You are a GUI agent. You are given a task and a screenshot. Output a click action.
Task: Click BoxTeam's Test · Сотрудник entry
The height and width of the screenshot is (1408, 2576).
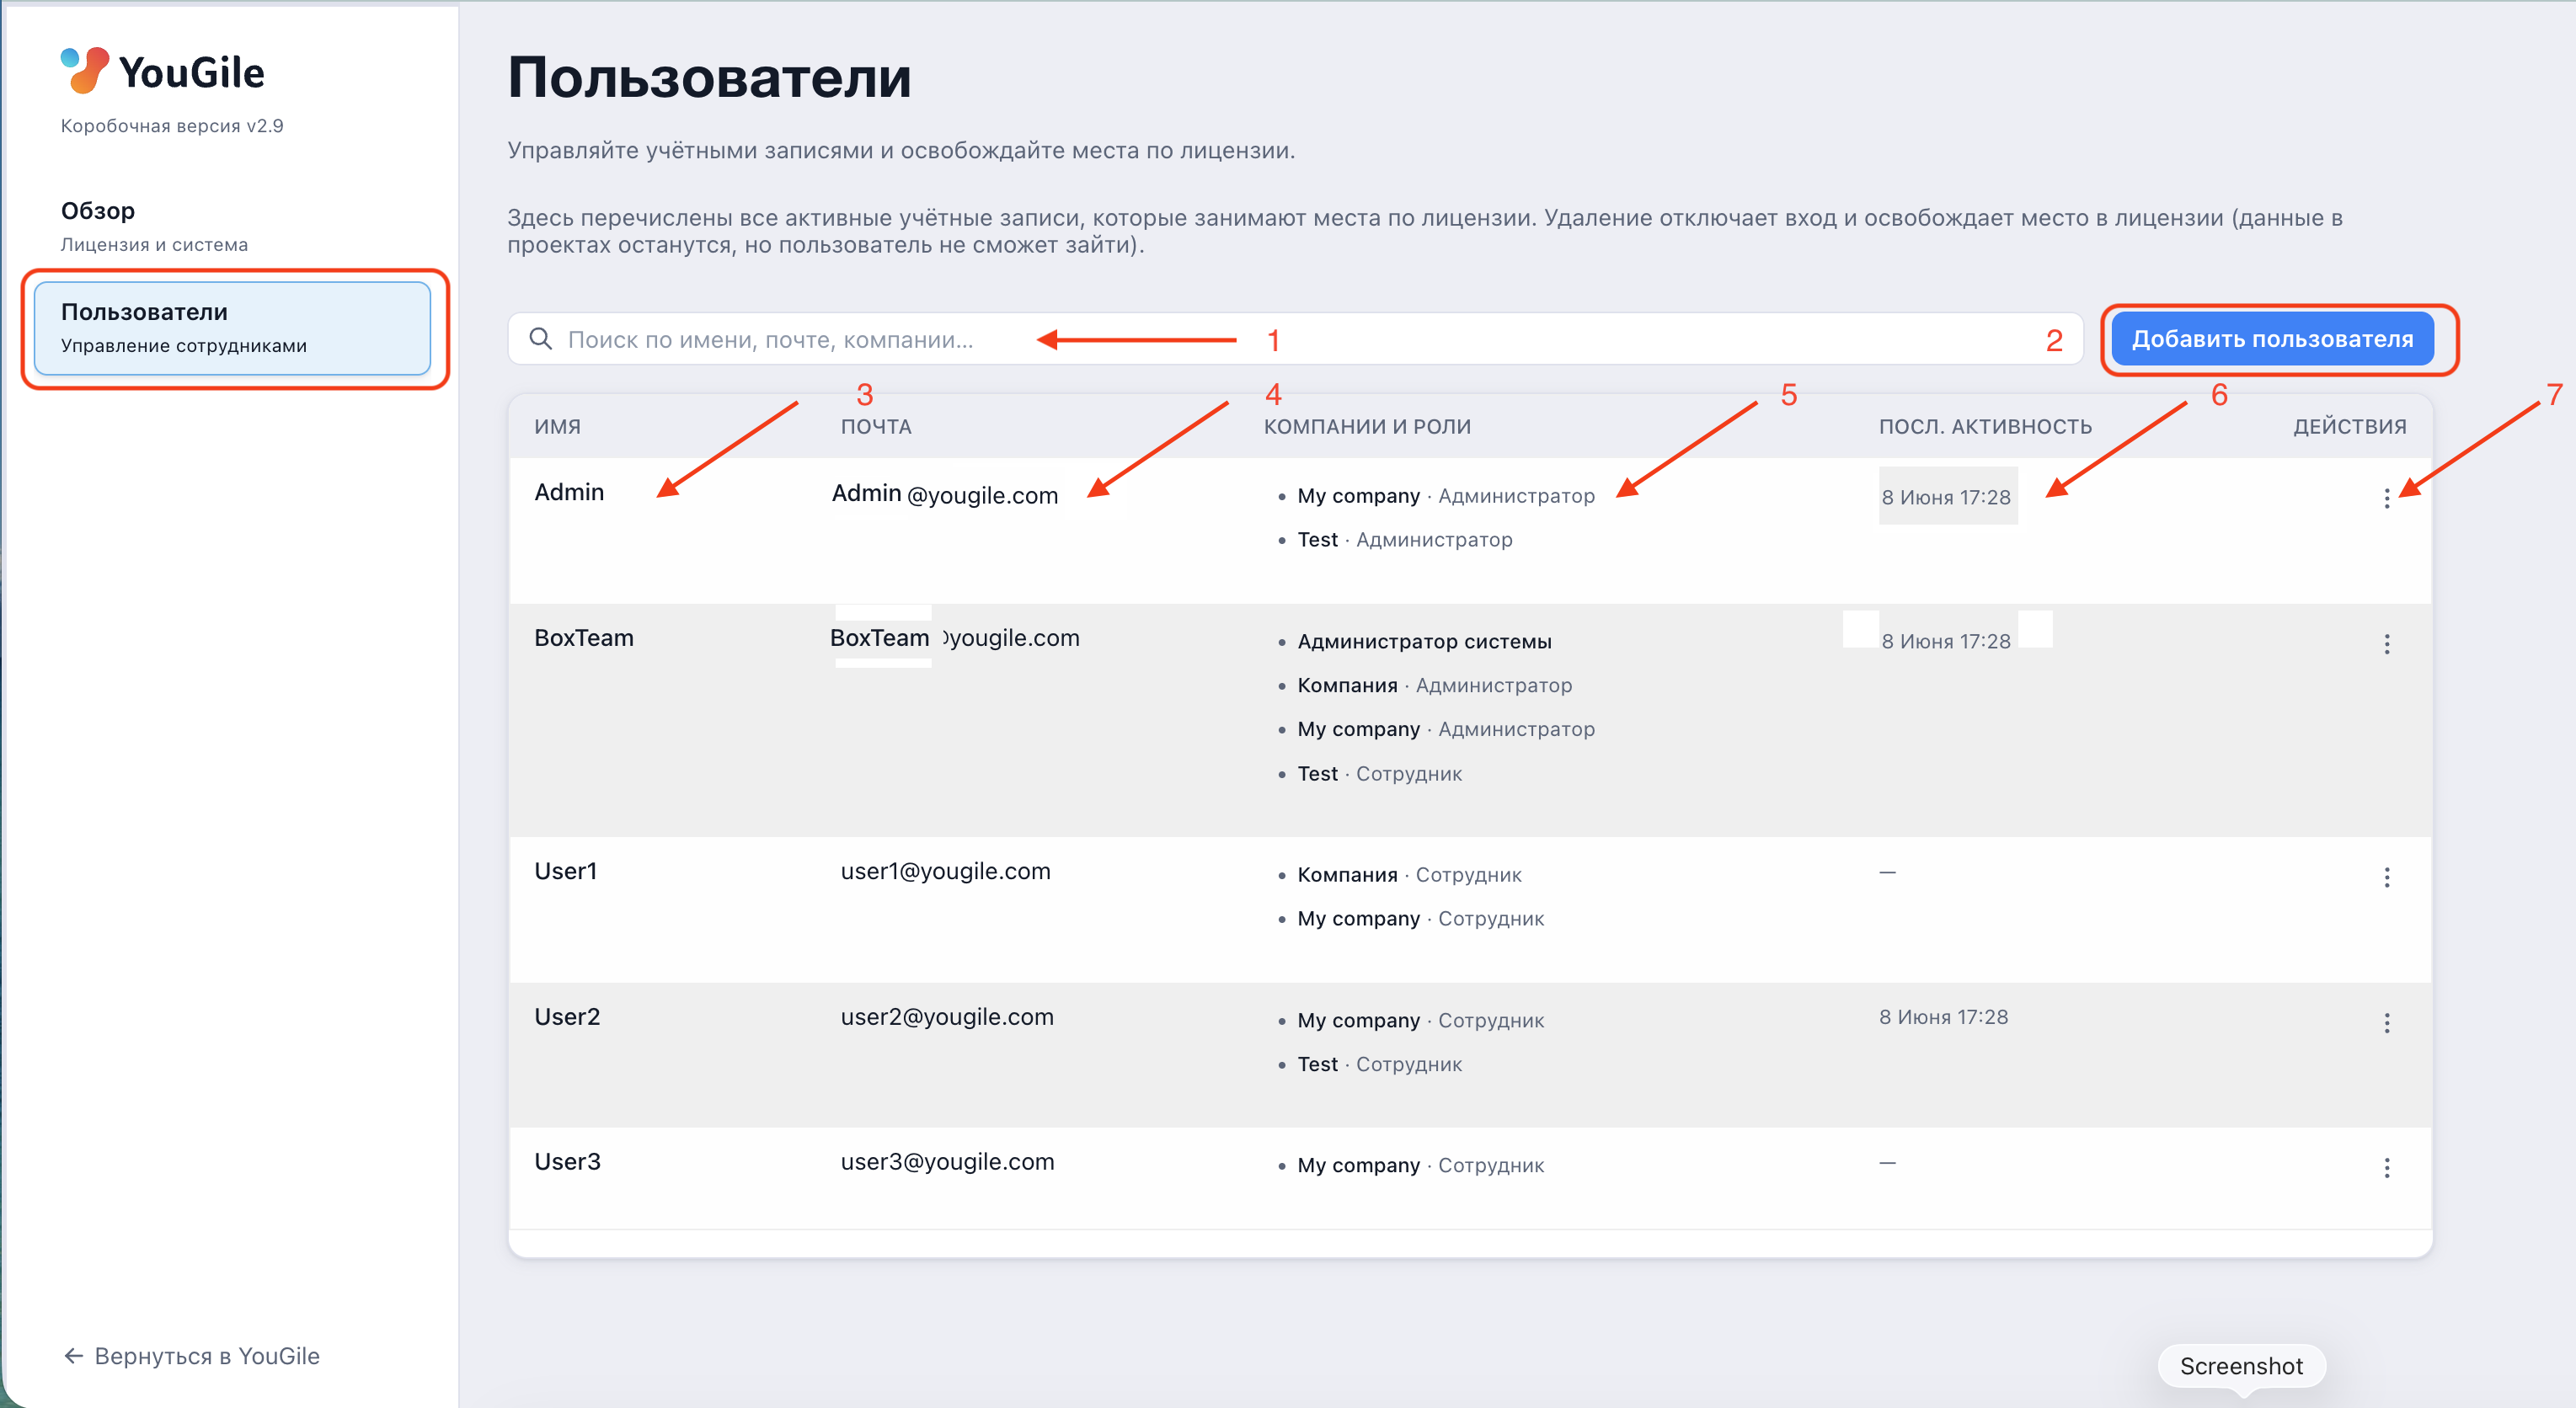point(1380,774)
